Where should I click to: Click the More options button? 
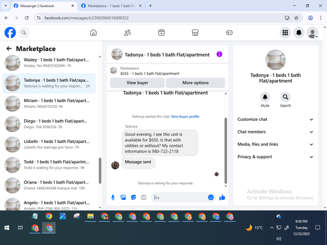click(196, 83)
